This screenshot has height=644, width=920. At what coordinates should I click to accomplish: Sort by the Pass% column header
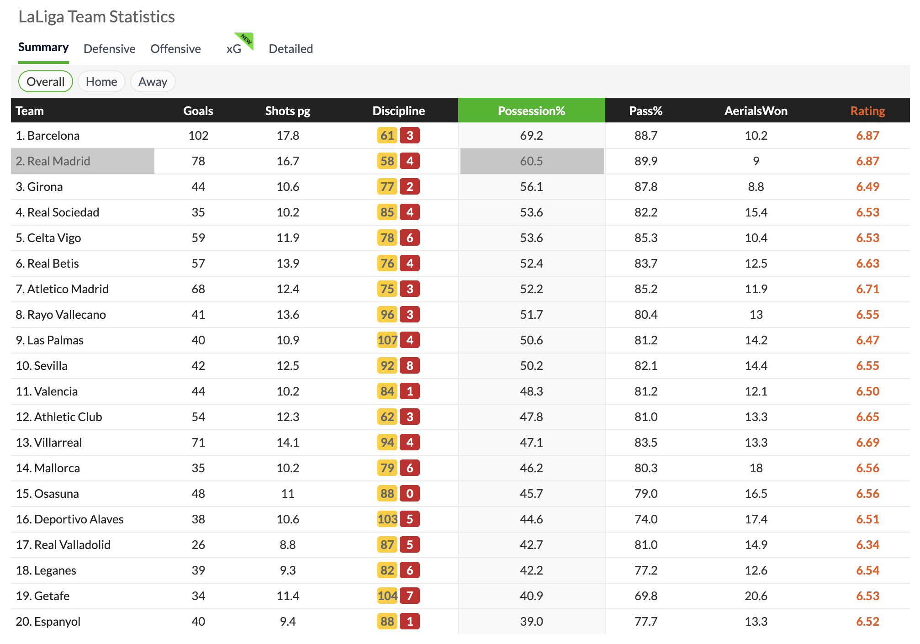tap(646, 111)
